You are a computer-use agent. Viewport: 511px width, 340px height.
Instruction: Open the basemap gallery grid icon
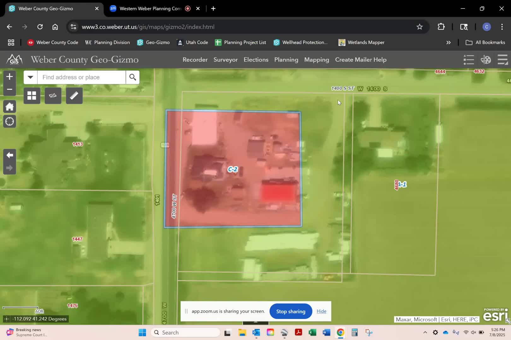point(32,96)
